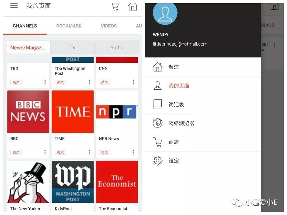The width and height of the screenshot is (287, 215).
Task: Click the gear icon beside 设定
Action: [157, 160]
